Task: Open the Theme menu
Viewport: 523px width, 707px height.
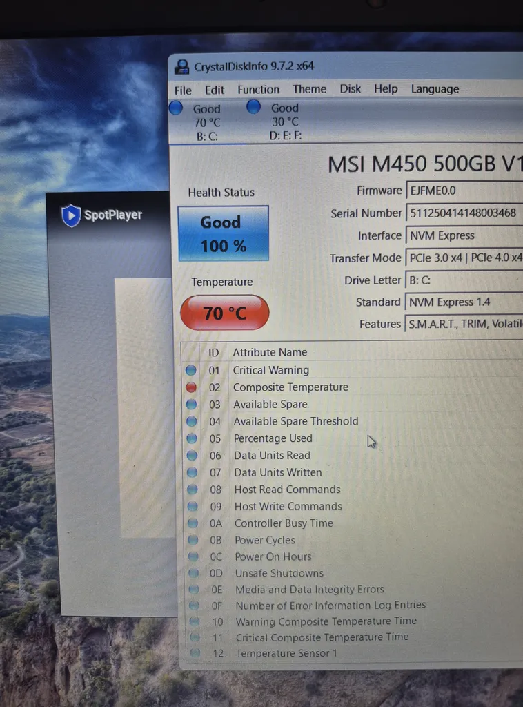Action: [x=309, y=89]
